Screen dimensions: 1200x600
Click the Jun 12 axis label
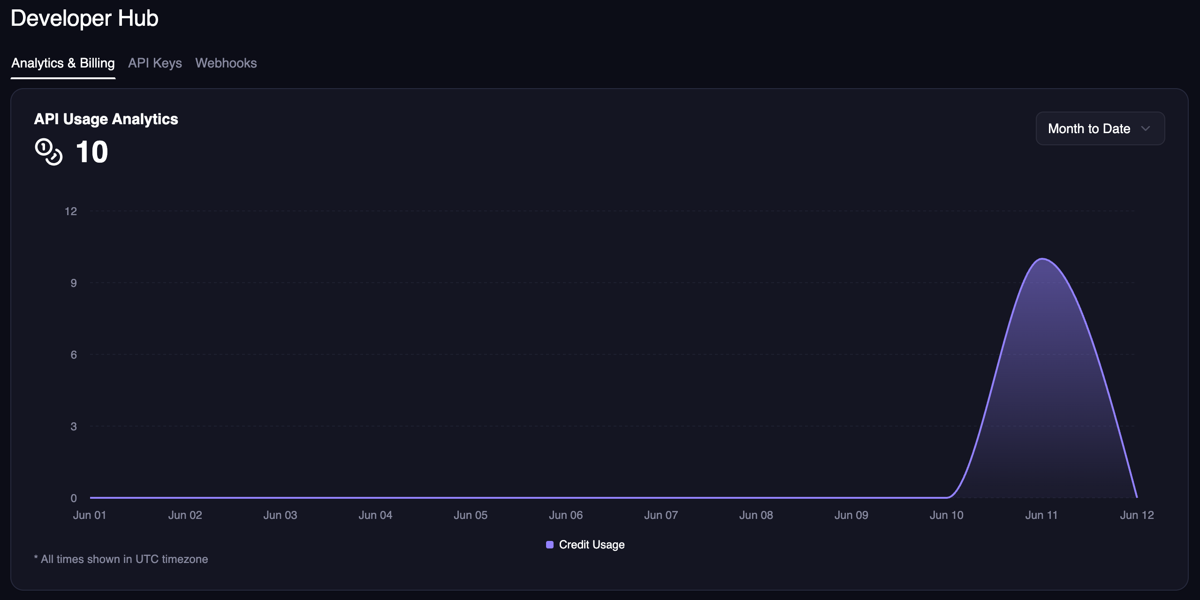click(1136, 515)
